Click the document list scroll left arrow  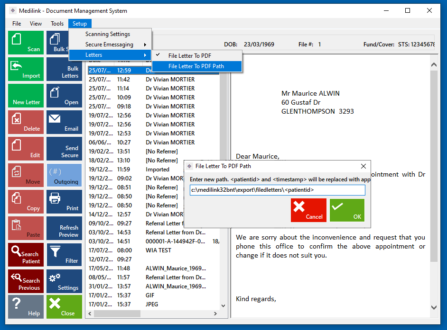[90, 313]
